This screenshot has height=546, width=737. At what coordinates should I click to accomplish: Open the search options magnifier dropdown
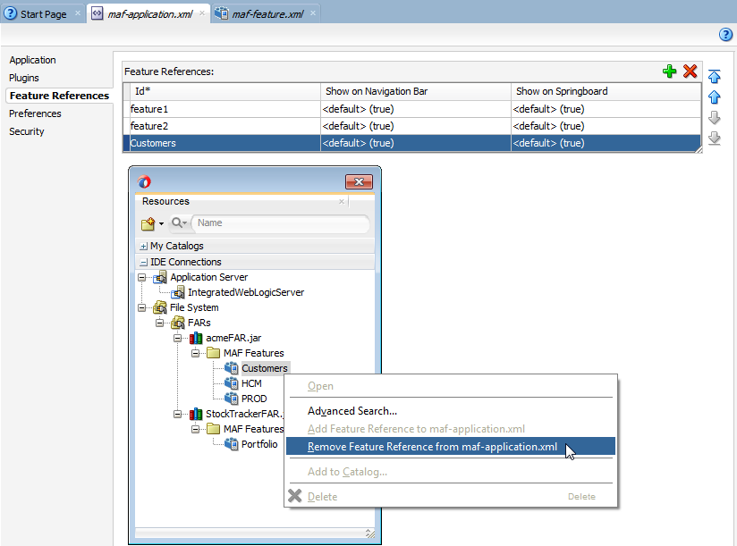click(x=179, y=223)
